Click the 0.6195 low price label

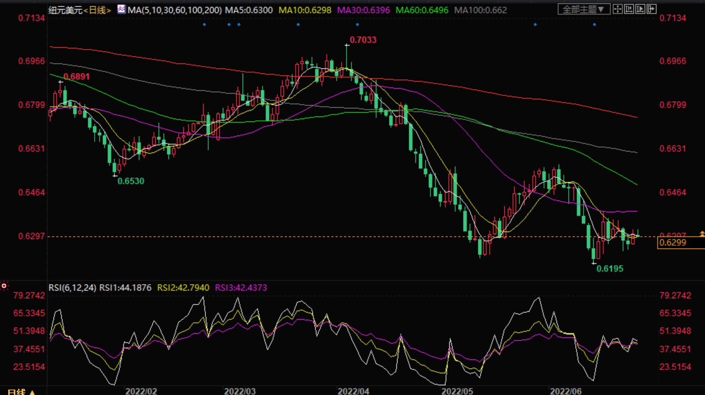pyautogui.click(x=610, y=269)
